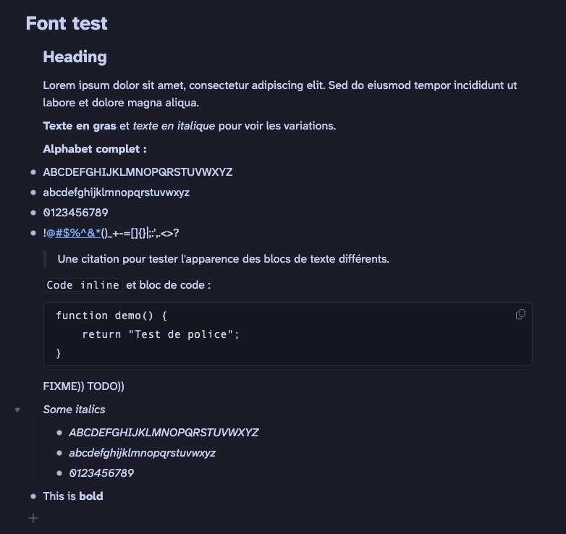Click the "Alphabet complet :" bold line
Viewport: 566px width, 534px height.
tap(95, 149)
